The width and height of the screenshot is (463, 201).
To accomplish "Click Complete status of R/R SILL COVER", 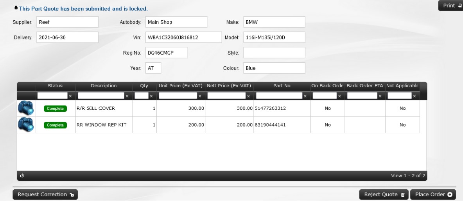I will [x=55, y=109].
